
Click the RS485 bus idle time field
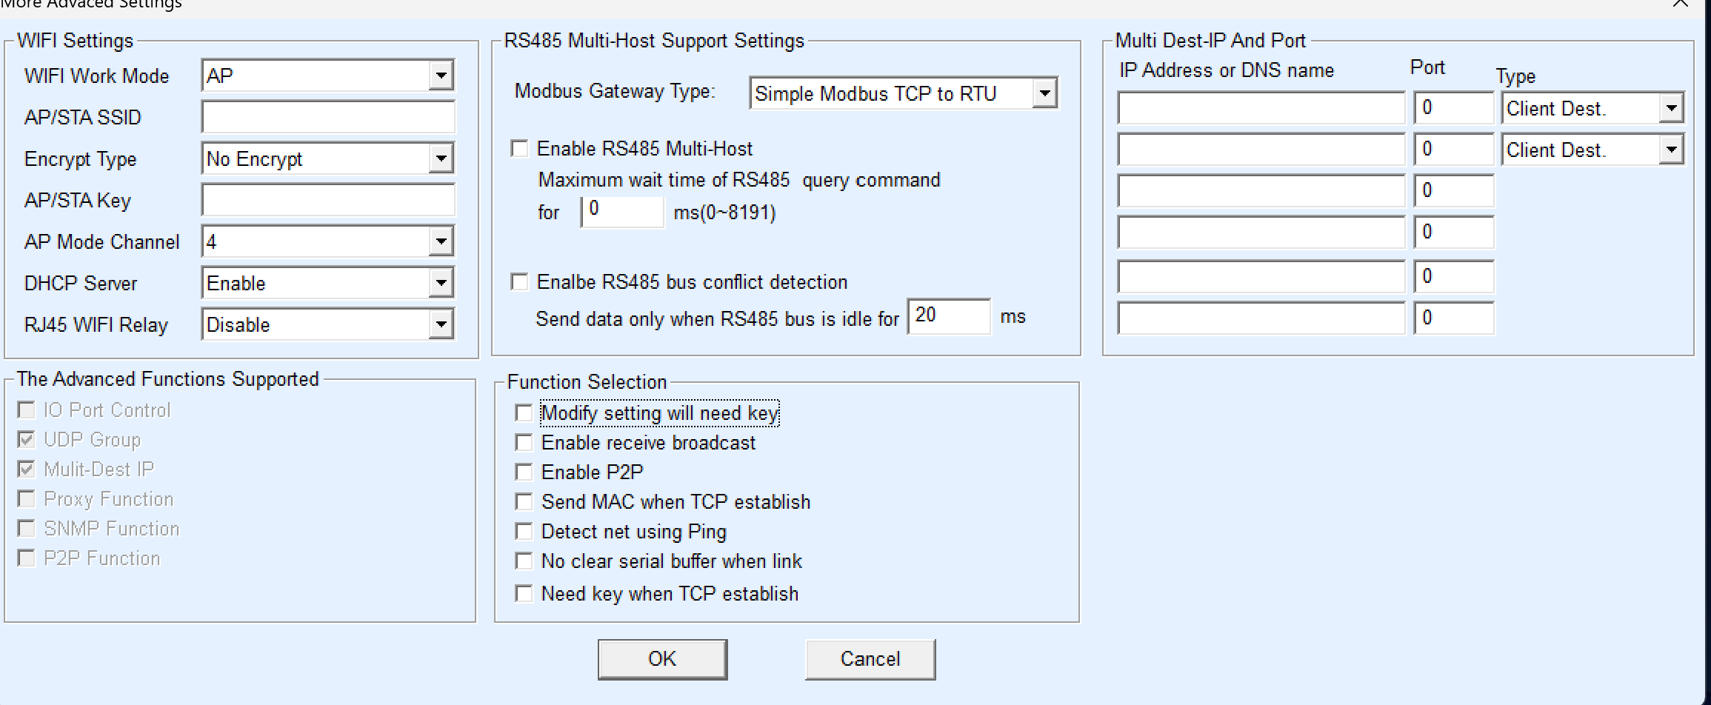pos(948,316)
